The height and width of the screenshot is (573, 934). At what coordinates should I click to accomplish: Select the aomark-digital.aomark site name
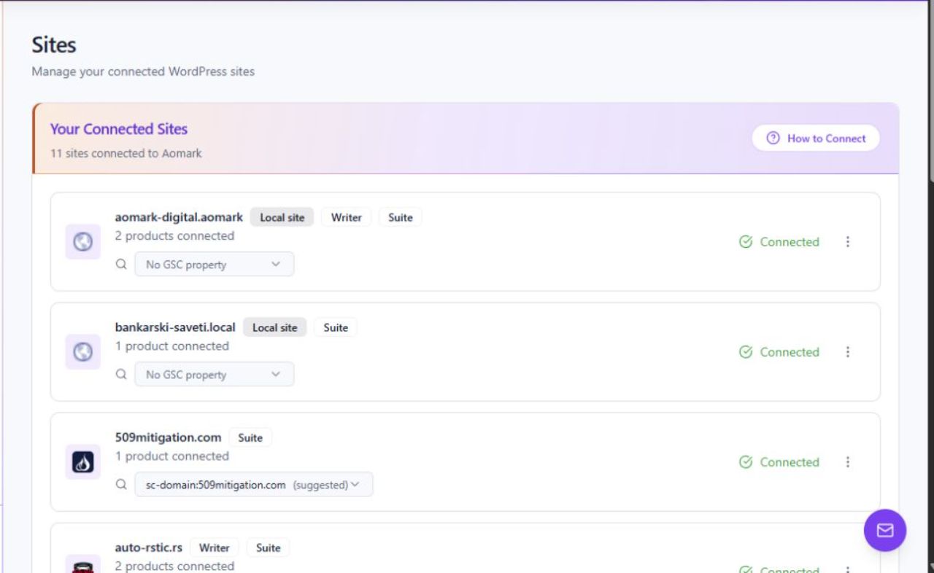coord(179,217)
